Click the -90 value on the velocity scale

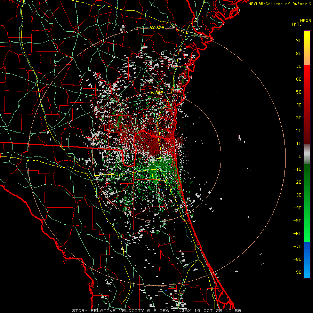pyautogui.click(x=297, y=272)
